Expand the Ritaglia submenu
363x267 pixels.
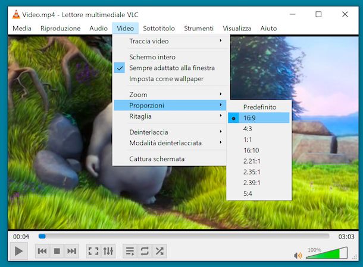[170, 116]
